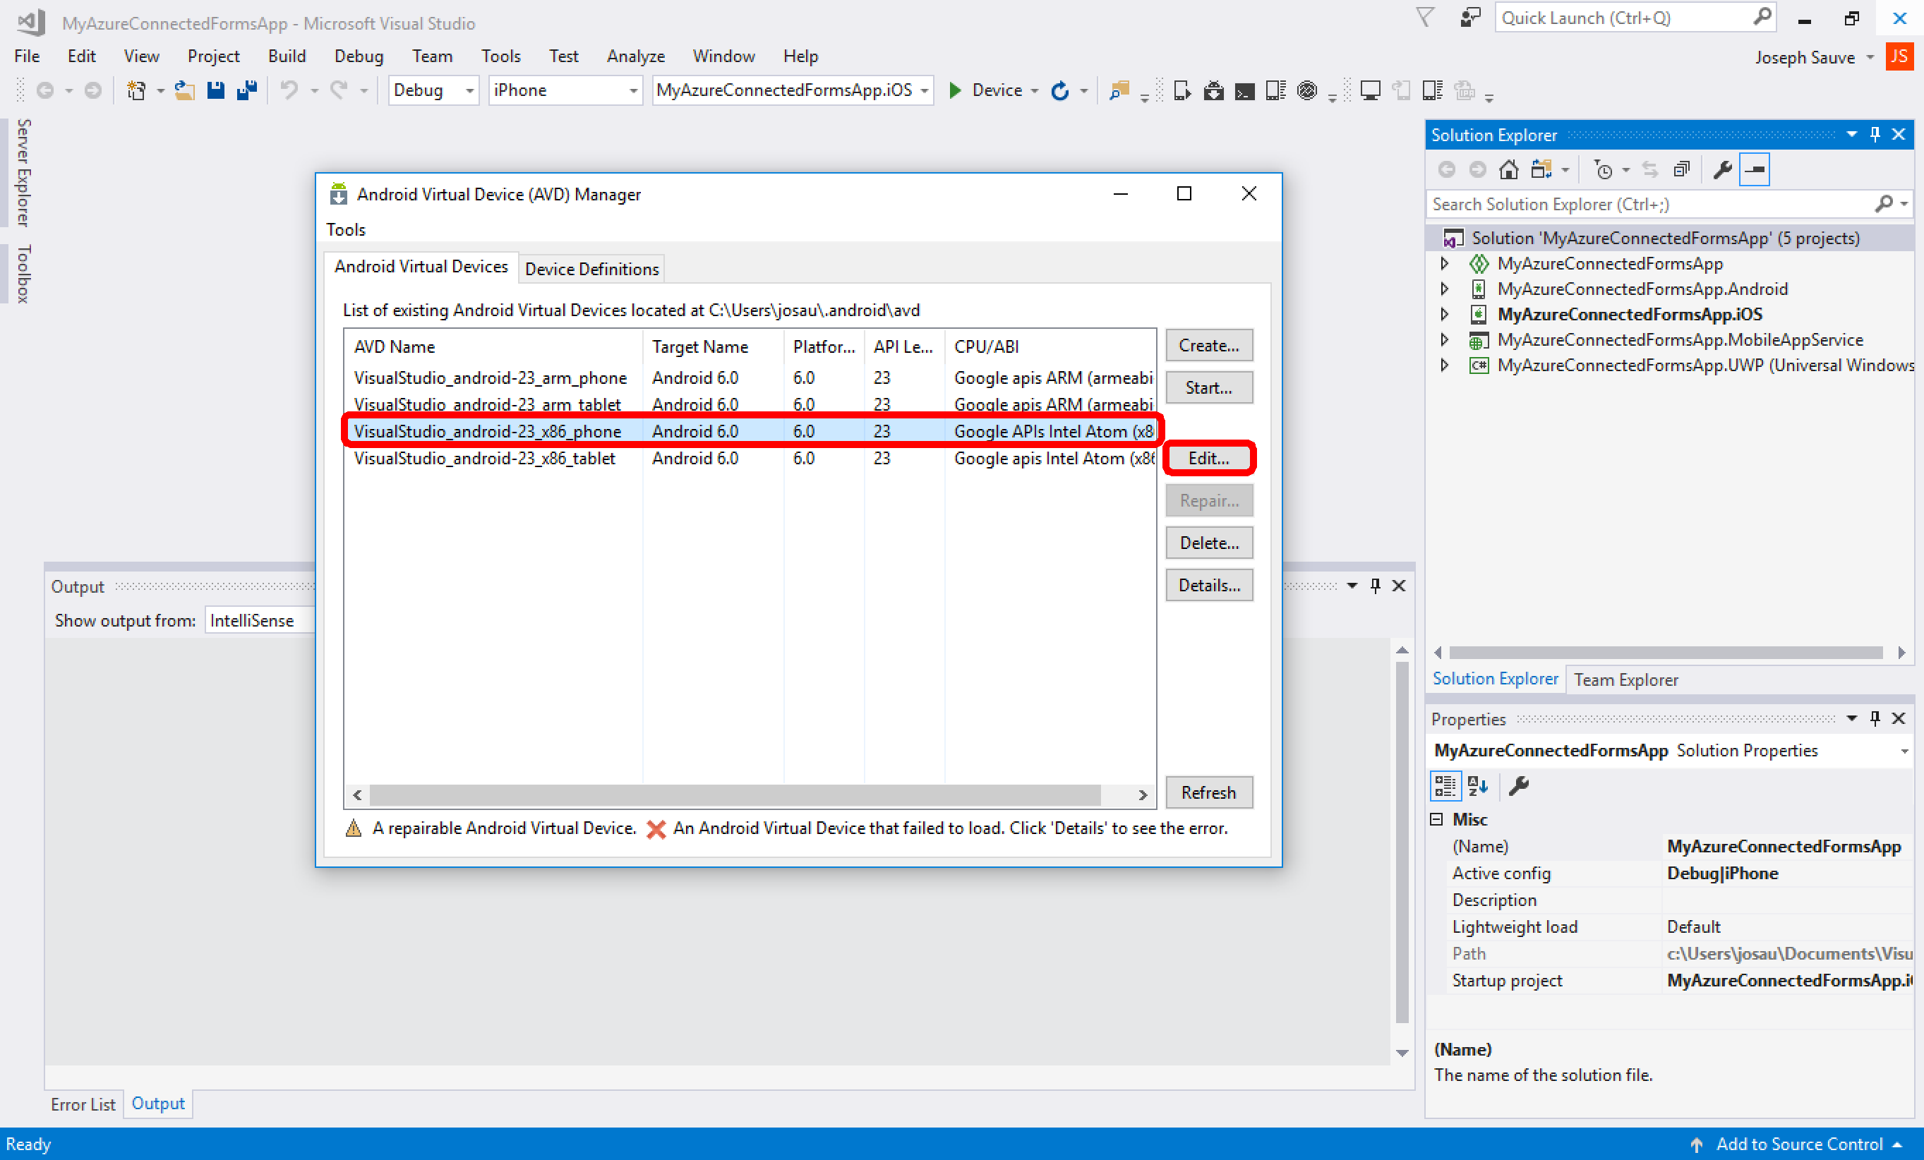Click the Output panel vertical scrollbar
Image resolution: width=1924 pixels, height=1160 pixels.
[1402, 843]
